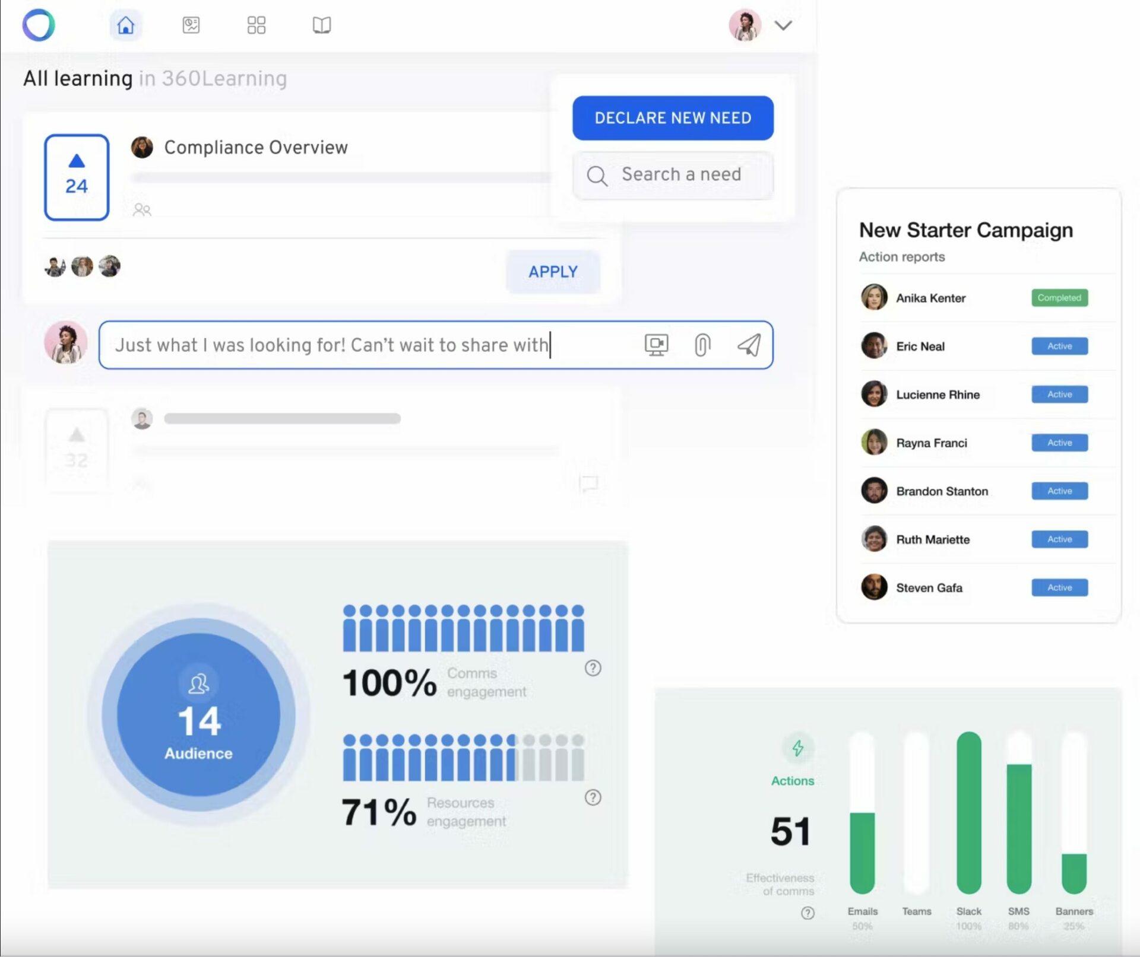Select the apps grid icon in navigation
1140x957 pixels.
point(256,25)
